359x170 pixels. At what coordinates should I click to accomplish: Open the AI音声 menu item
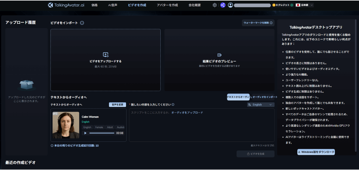tap(112, 5)
